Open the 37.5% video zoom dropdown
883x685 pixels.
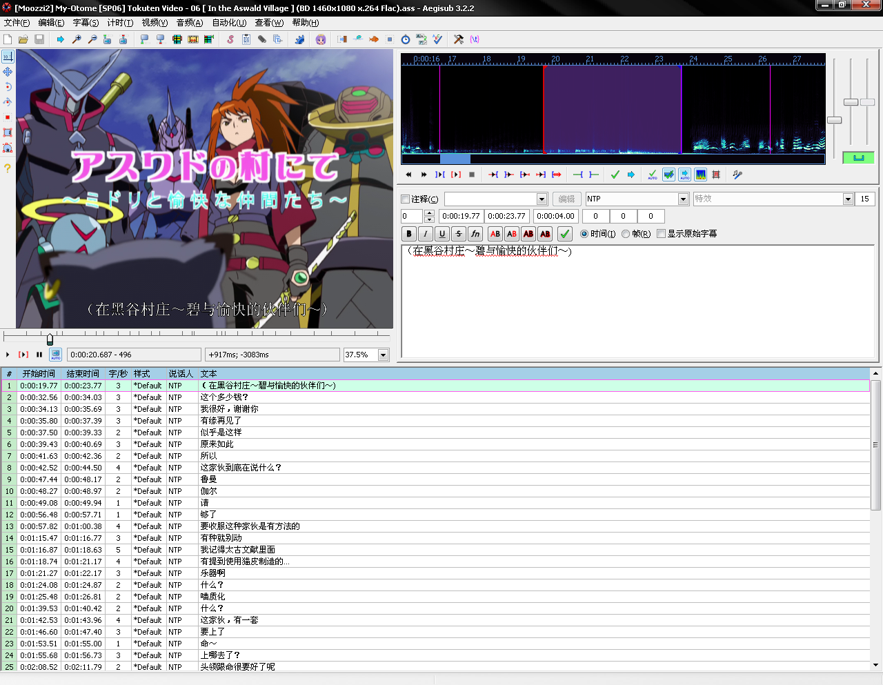coord(383,355)
